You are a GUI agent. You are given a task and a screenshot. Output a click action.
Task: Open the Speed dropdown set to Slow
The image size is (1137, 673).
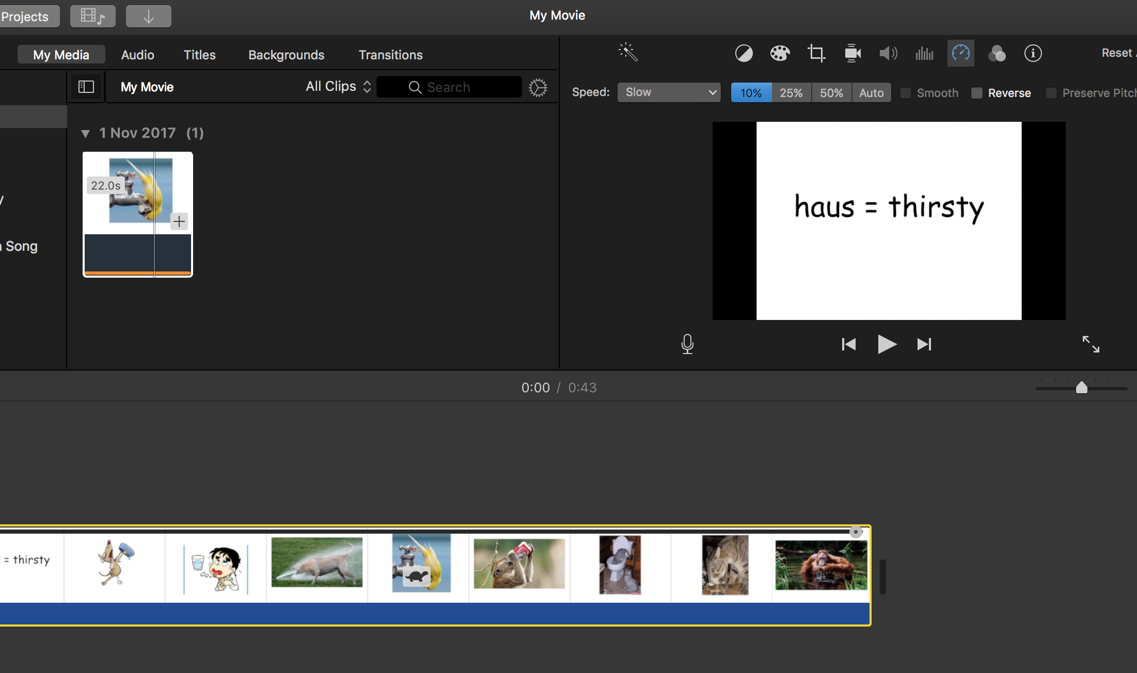[x=669, y=92]
